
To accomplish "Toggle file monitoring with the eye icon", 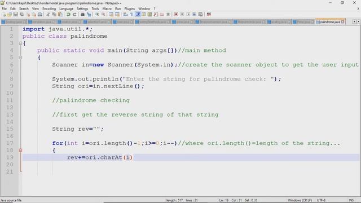I will pyautogui.click(x=168, y=14).
